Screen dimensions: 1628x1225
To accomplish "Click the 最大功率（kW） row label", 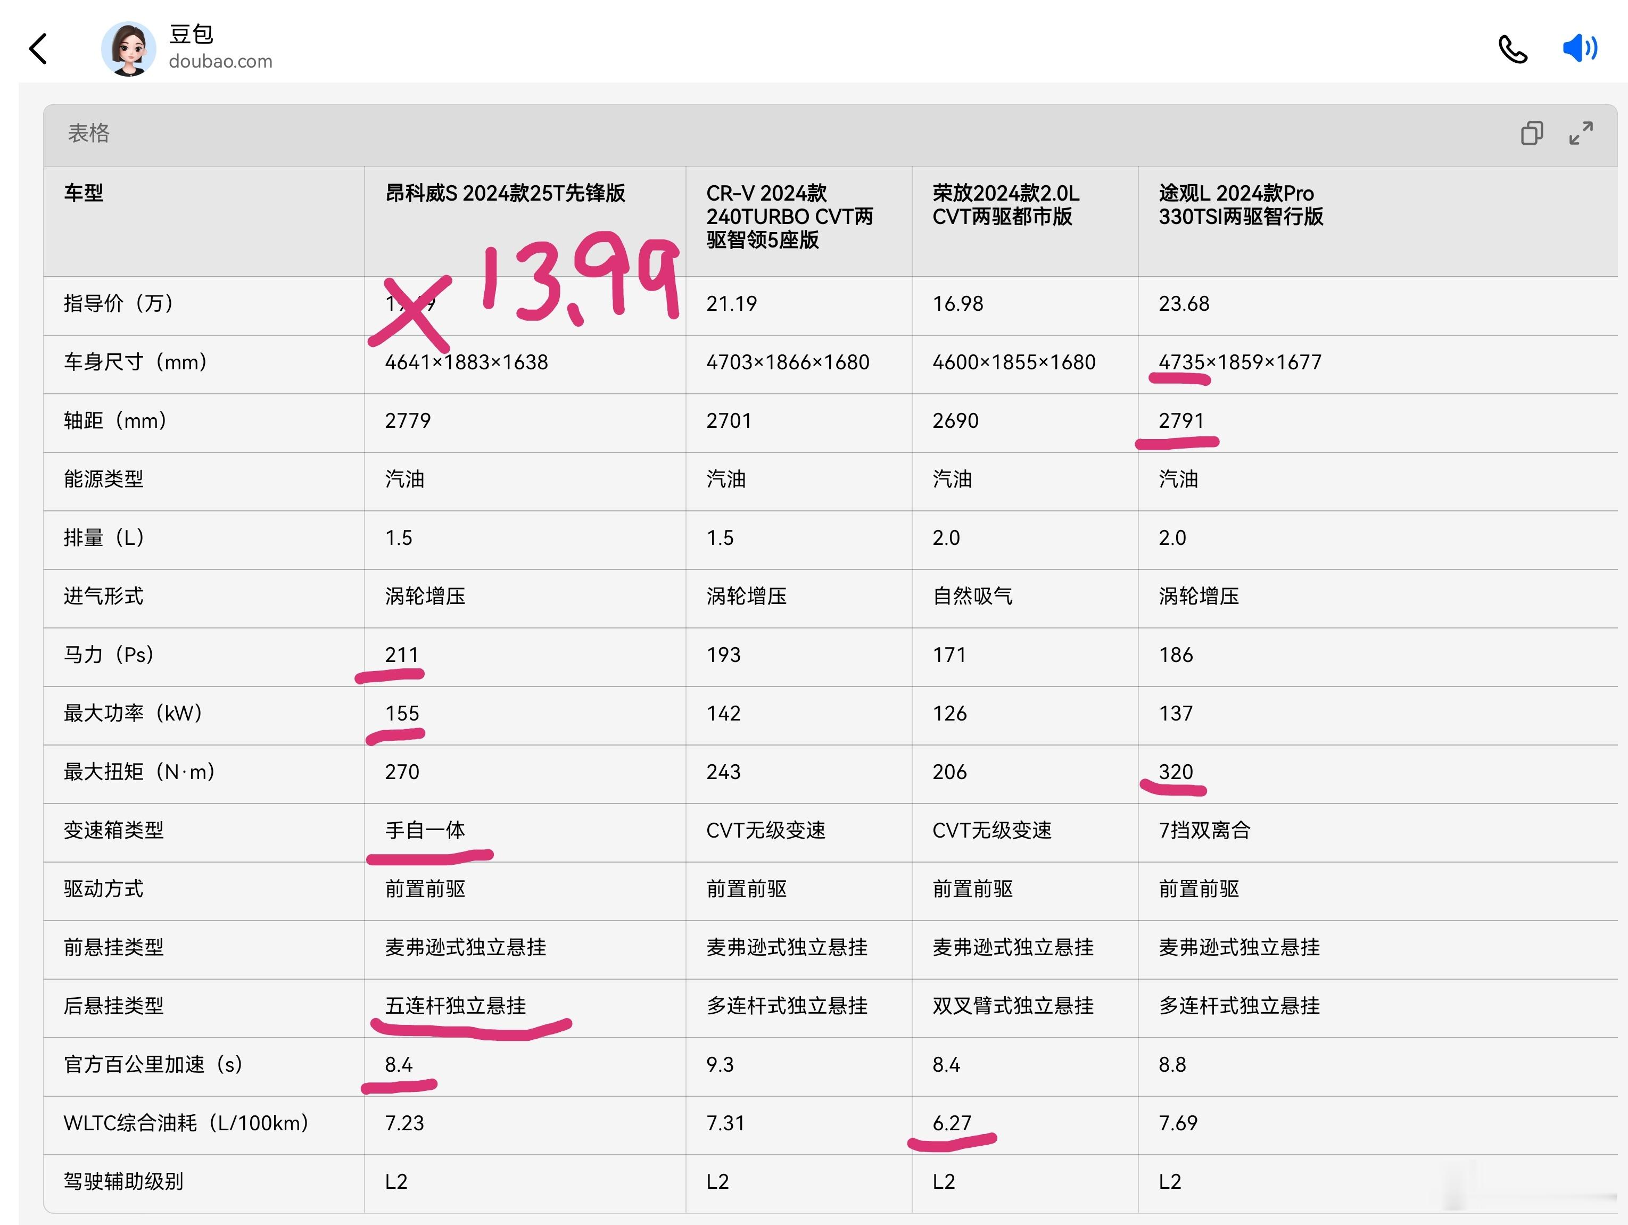I will 133,713.
